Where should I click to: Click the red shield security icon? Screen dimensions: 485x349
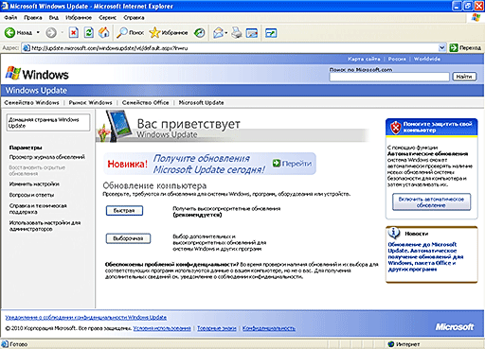pos(395,128)
